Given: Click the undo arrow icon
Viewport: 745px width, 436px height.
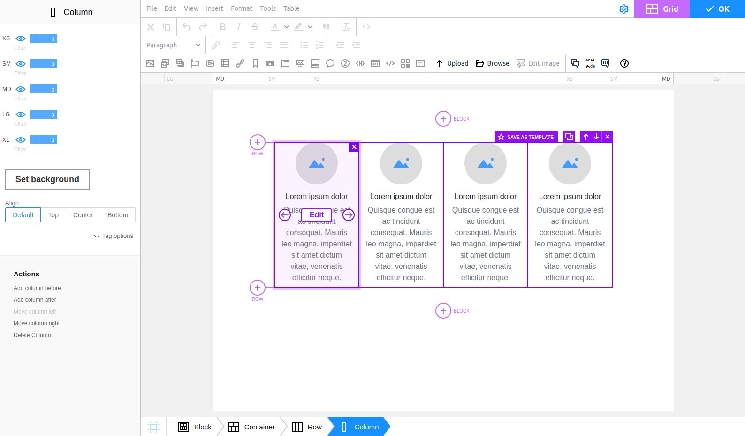Looking at the screenshot, I should 186,27.
